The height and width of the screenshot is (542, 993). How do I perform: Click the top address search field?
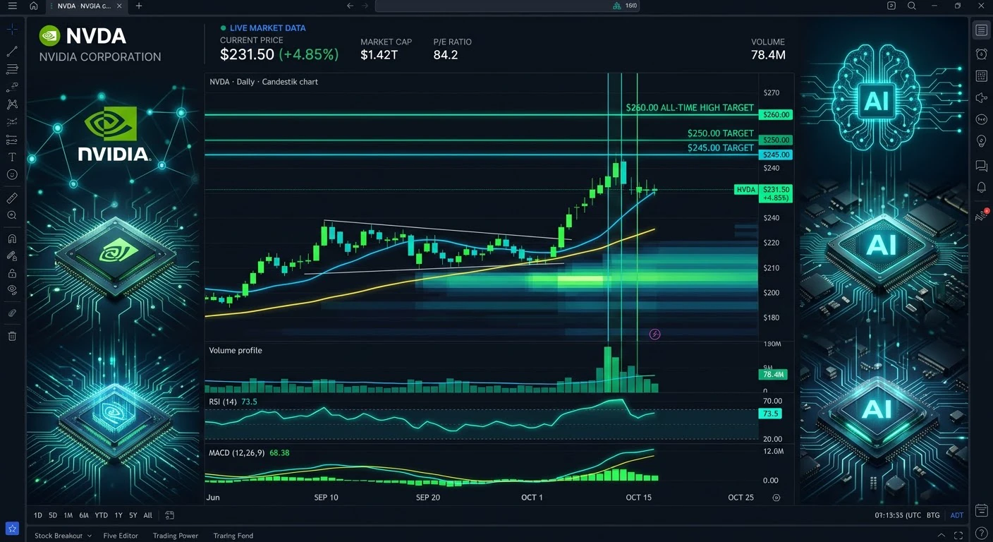[x=508, y=6]
